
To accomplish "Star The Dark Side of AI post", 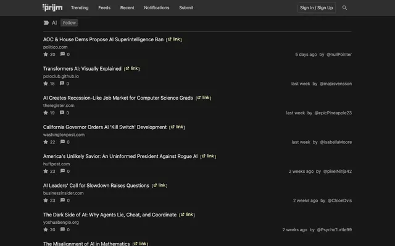I will (46, 229).
